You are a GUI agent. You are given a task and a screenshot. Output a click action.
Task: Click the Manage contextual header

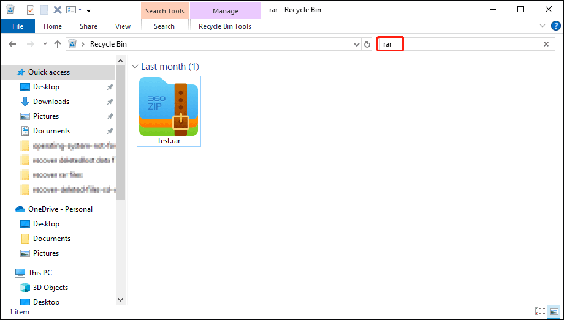tap(226, 11)
